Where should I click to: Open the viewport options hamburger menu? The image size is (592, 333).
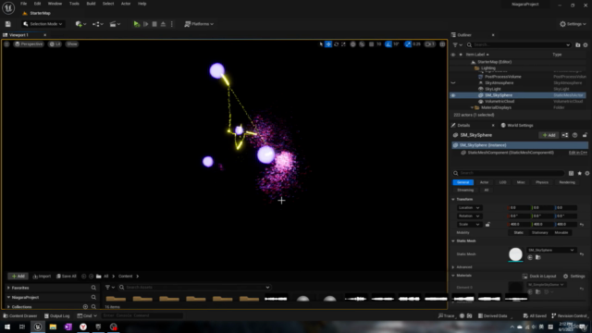[6, 44]
